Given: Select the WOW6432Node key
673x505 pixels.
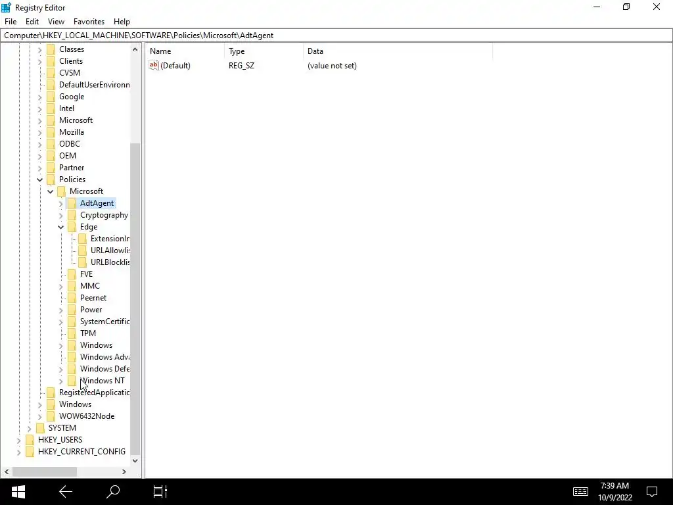Looking at the screenshot, I should click(87, 416).
